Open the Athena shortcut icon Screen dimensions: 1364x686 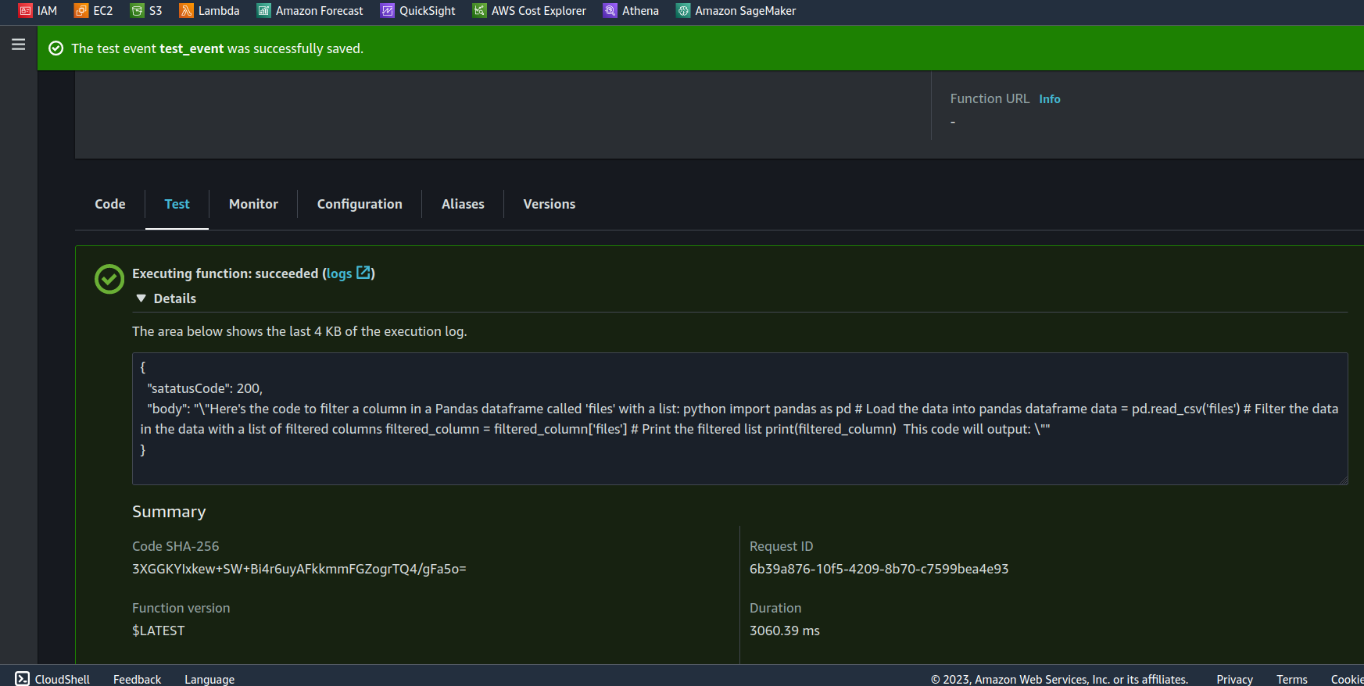pyautogui.click(x=610, y=11)
